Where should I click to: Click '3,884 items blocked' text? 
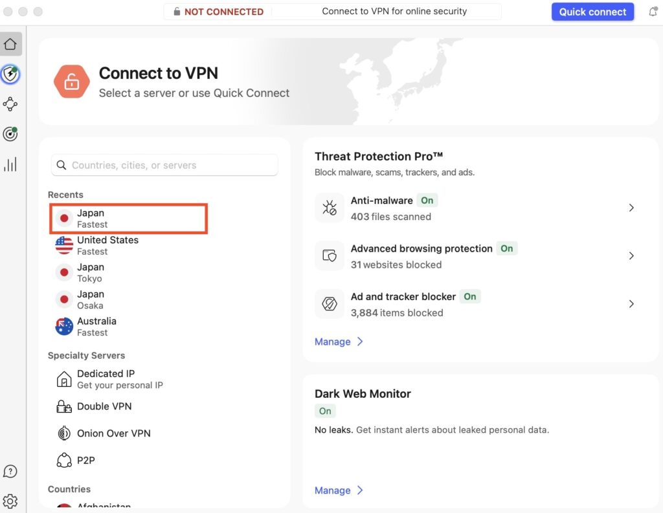(397, 313)
